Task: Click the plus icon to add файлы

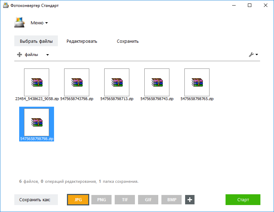Action: click(x=20, y=55)
